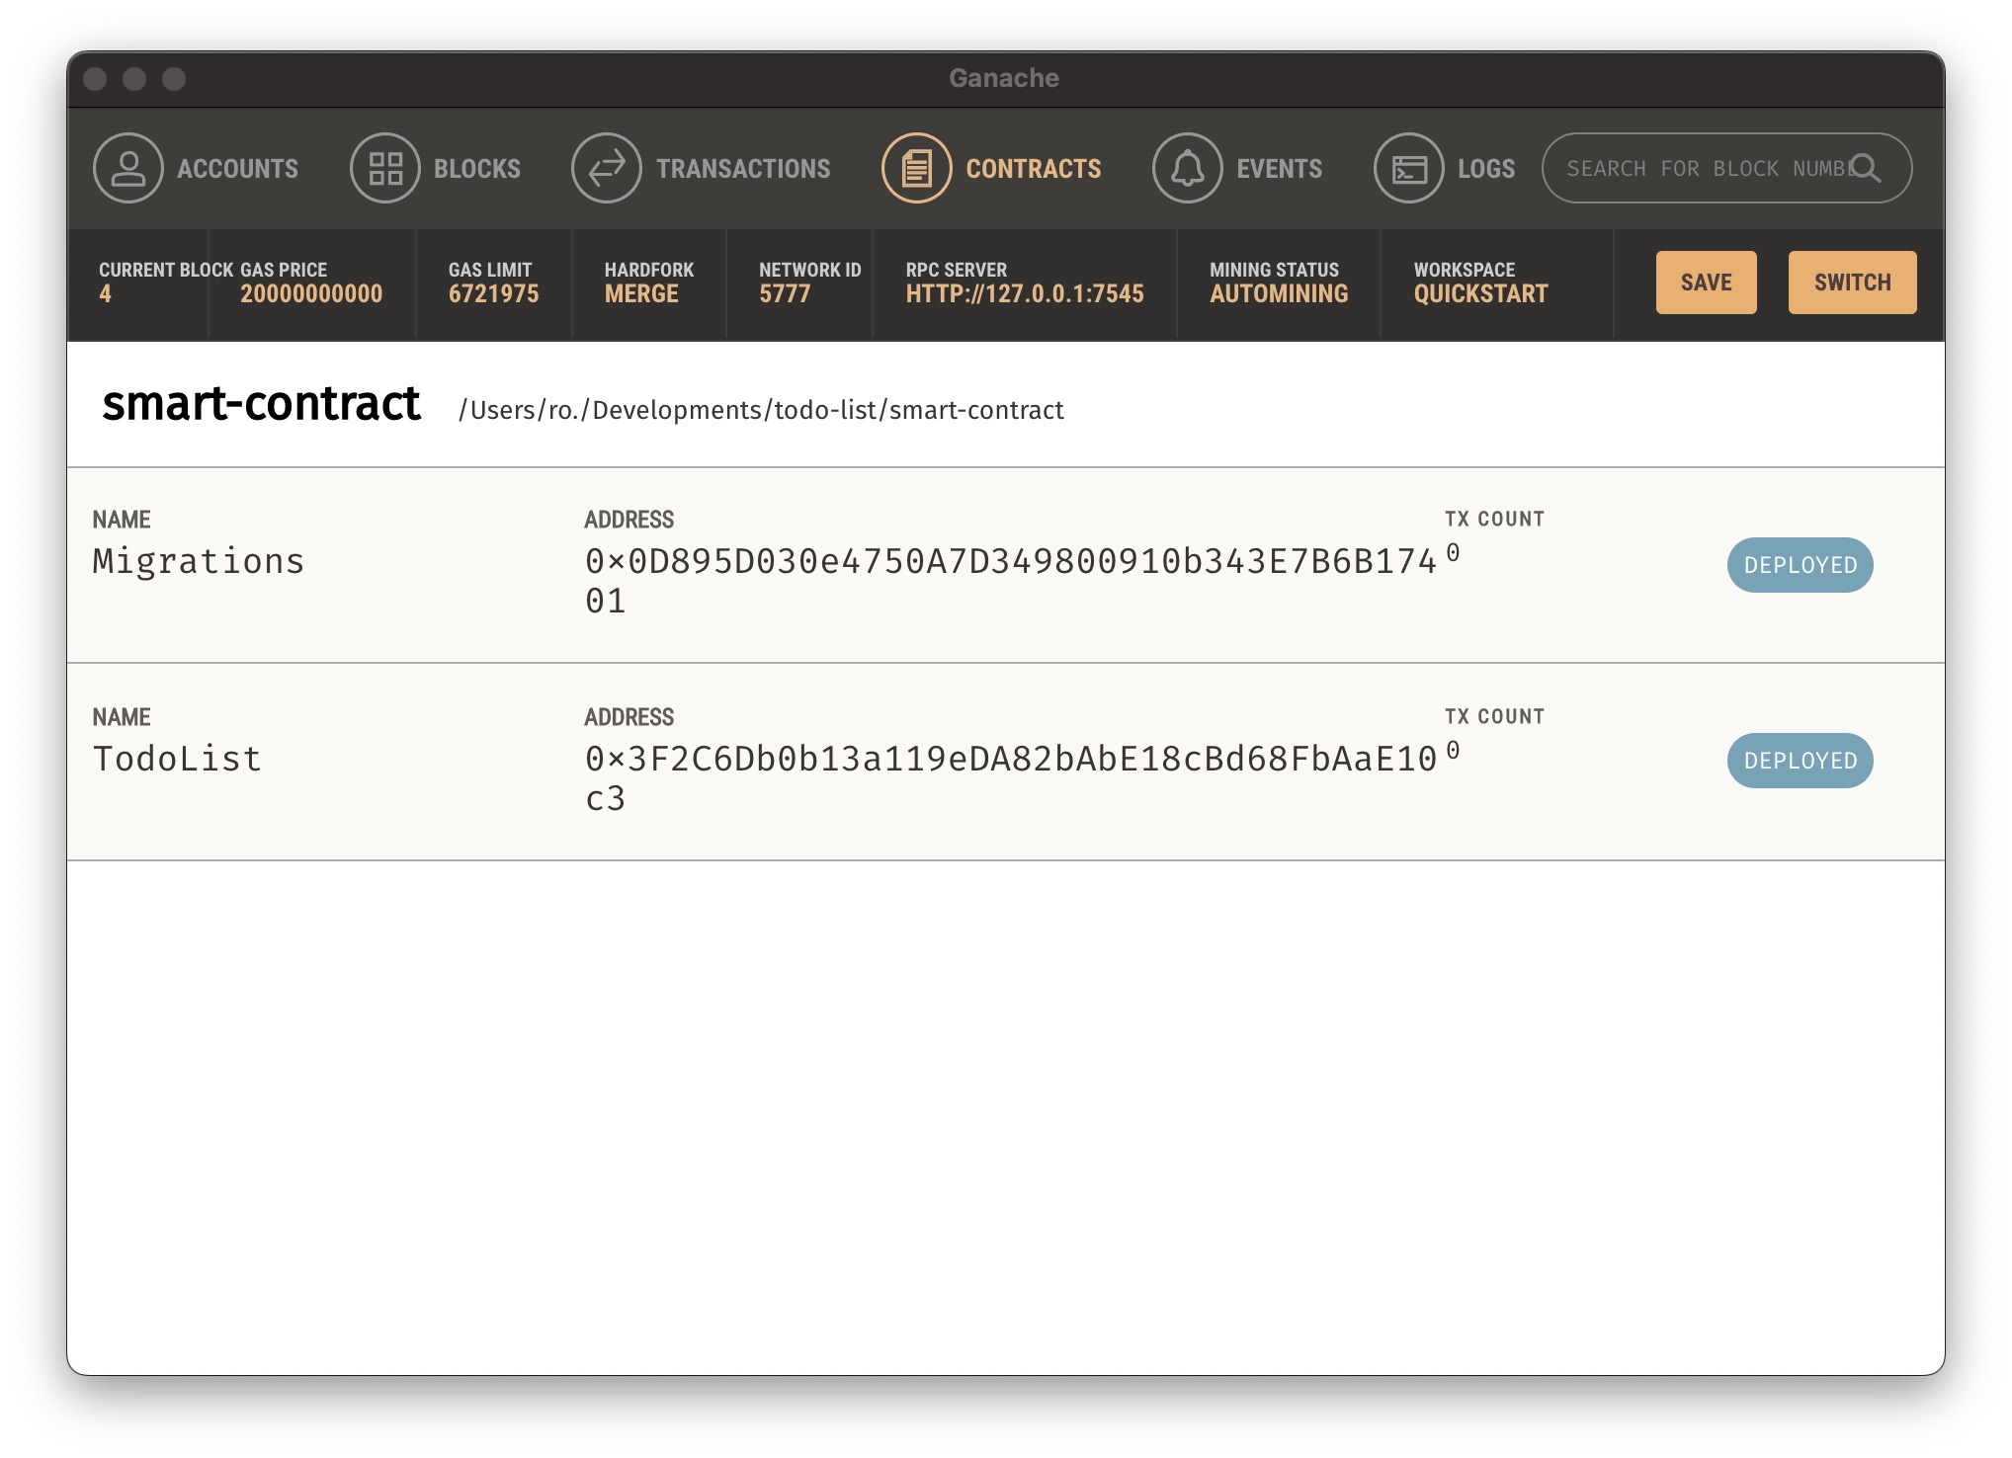Click the Accounts person icon

point(127,168)
